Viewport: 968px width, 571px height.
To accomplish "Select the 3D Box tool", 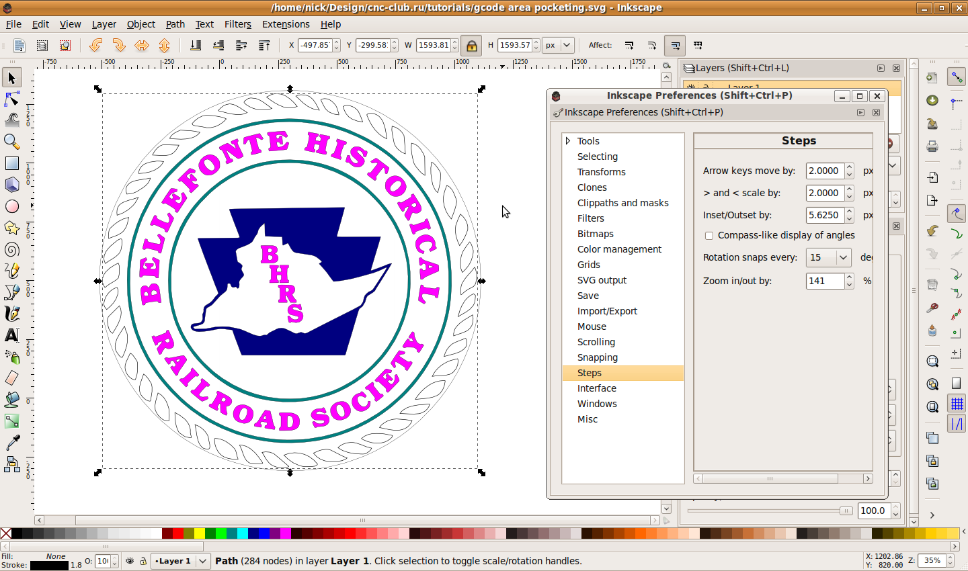I will pos(11,185).
